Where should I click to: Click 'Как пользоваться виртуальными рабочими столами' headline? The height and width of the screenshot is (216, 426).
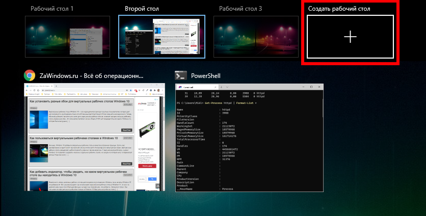[x=76, y=138]
